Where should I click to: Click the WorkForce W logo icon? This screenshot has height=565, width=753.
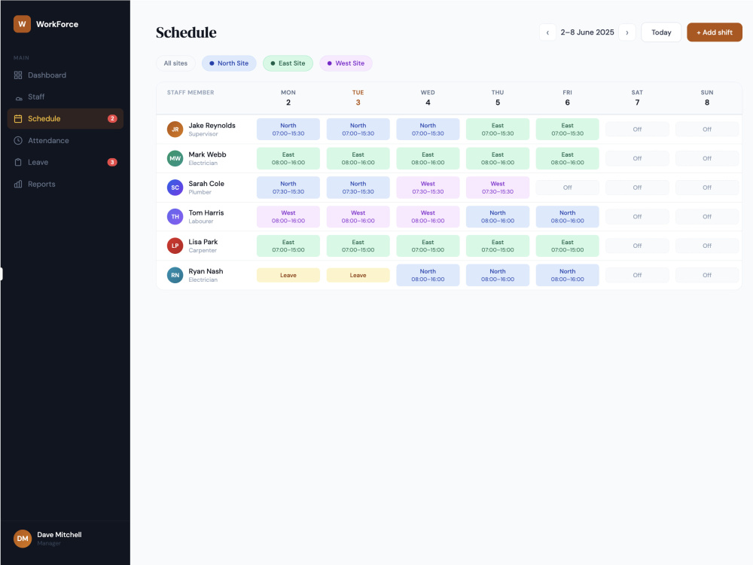pyautogui.click(x=22, y=24)
